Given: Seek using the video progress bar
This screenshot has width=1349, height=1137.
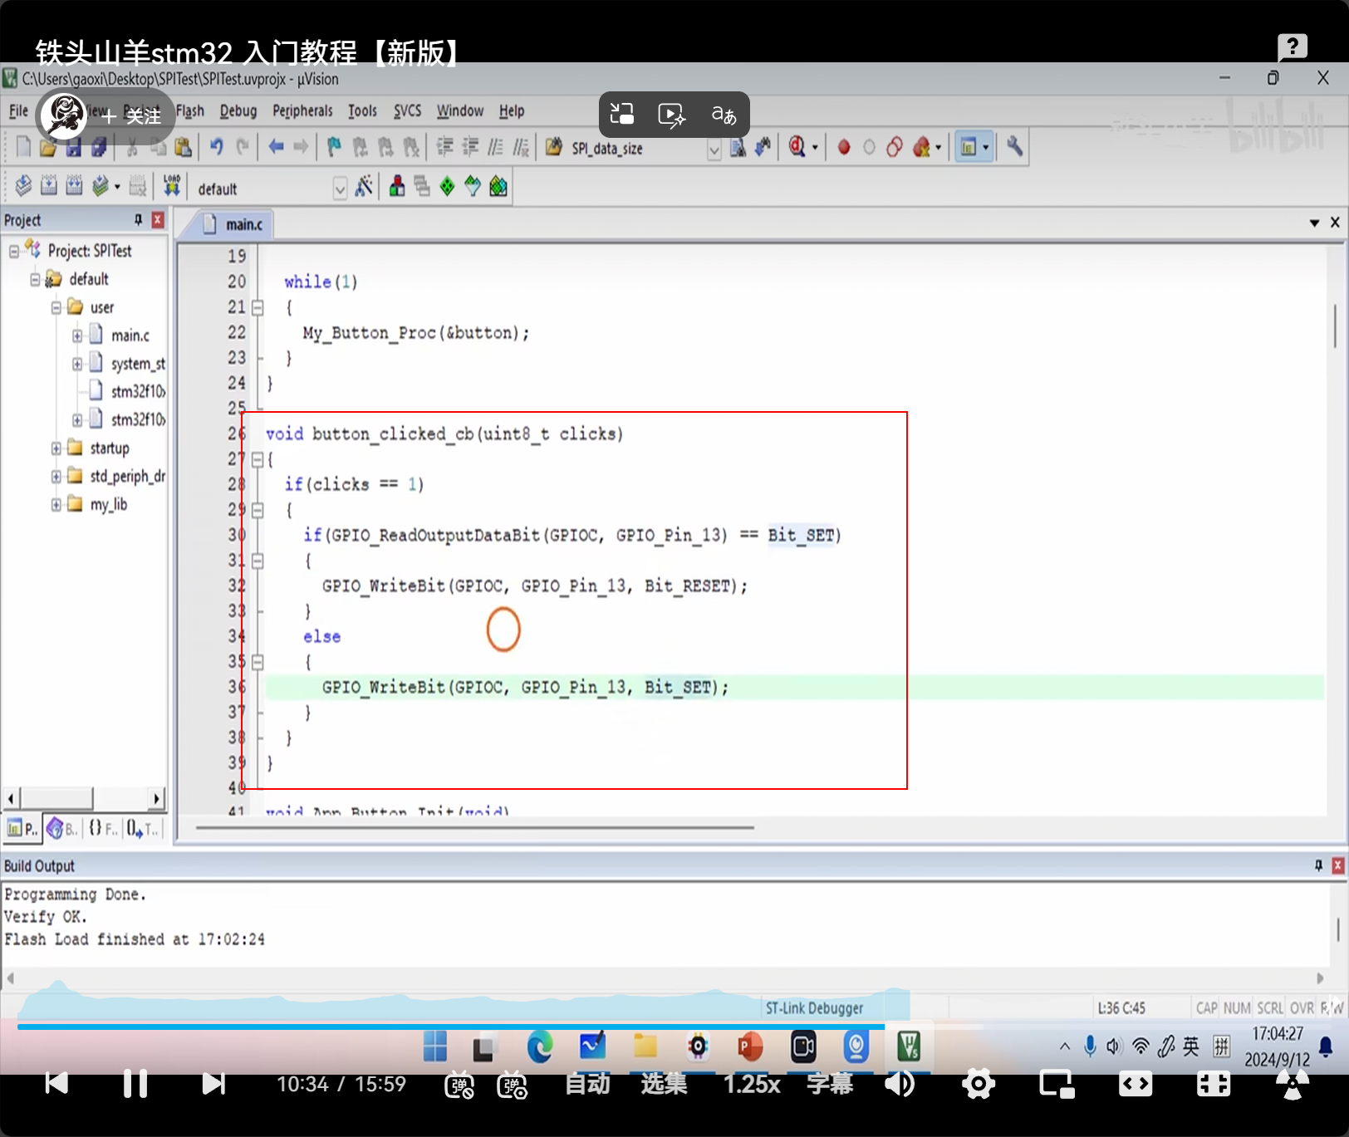Looking at the screenshot, I should (674, 1027).
